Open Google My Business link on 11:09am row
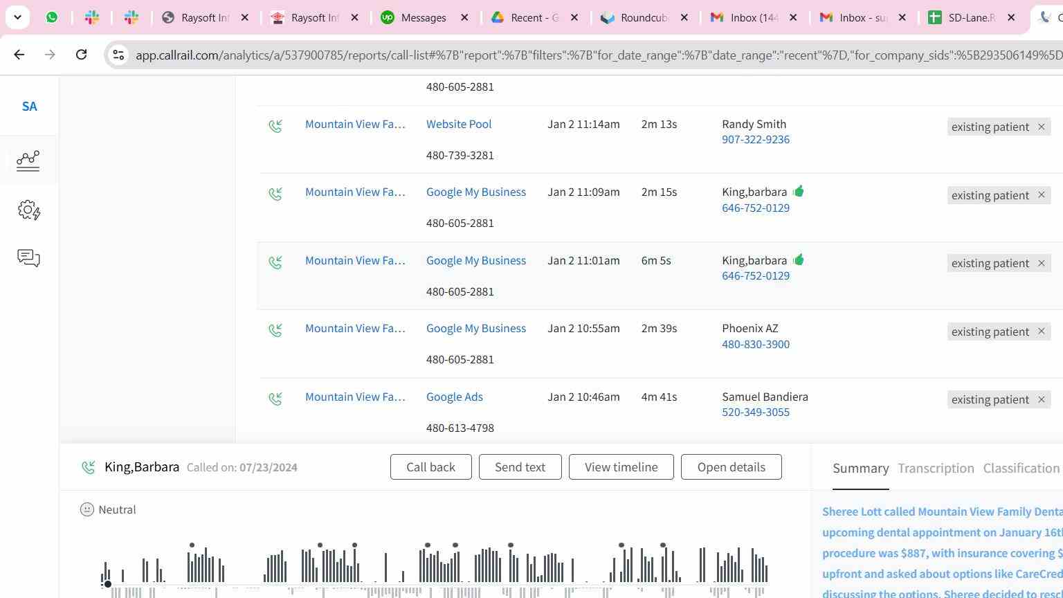1063x598 pixels. (x=476, y=192)
